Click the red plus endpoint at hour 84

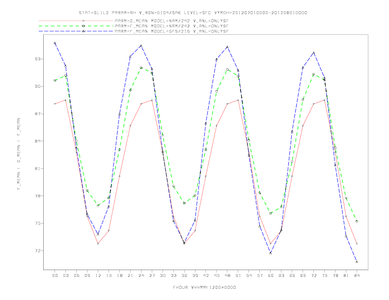(357, 244)
